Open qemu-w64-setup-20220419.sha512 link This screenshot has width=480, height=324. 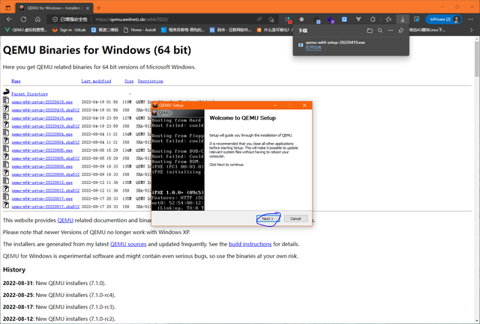coord(45,126)
